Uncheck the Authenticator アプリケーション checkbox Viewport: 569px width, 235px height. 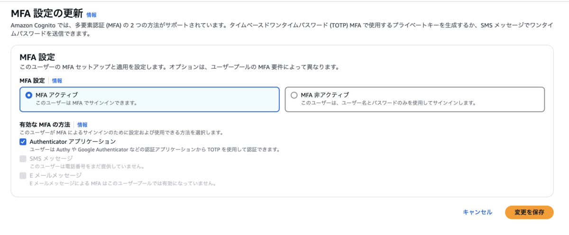point(23,141)
